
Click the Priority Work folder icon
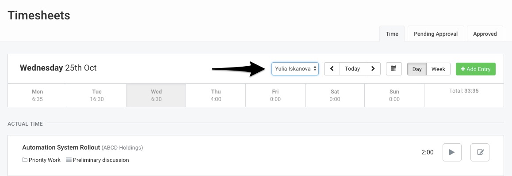click(x=25, y=160)
